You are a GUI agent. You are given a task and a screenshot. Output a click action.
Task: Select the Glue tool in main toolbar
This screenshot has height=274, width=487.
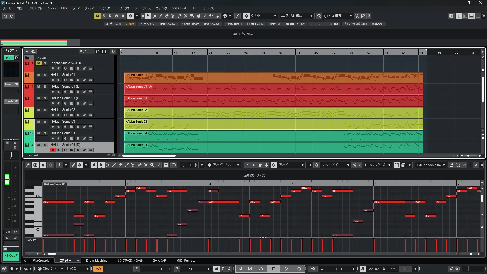click(180, 16)
